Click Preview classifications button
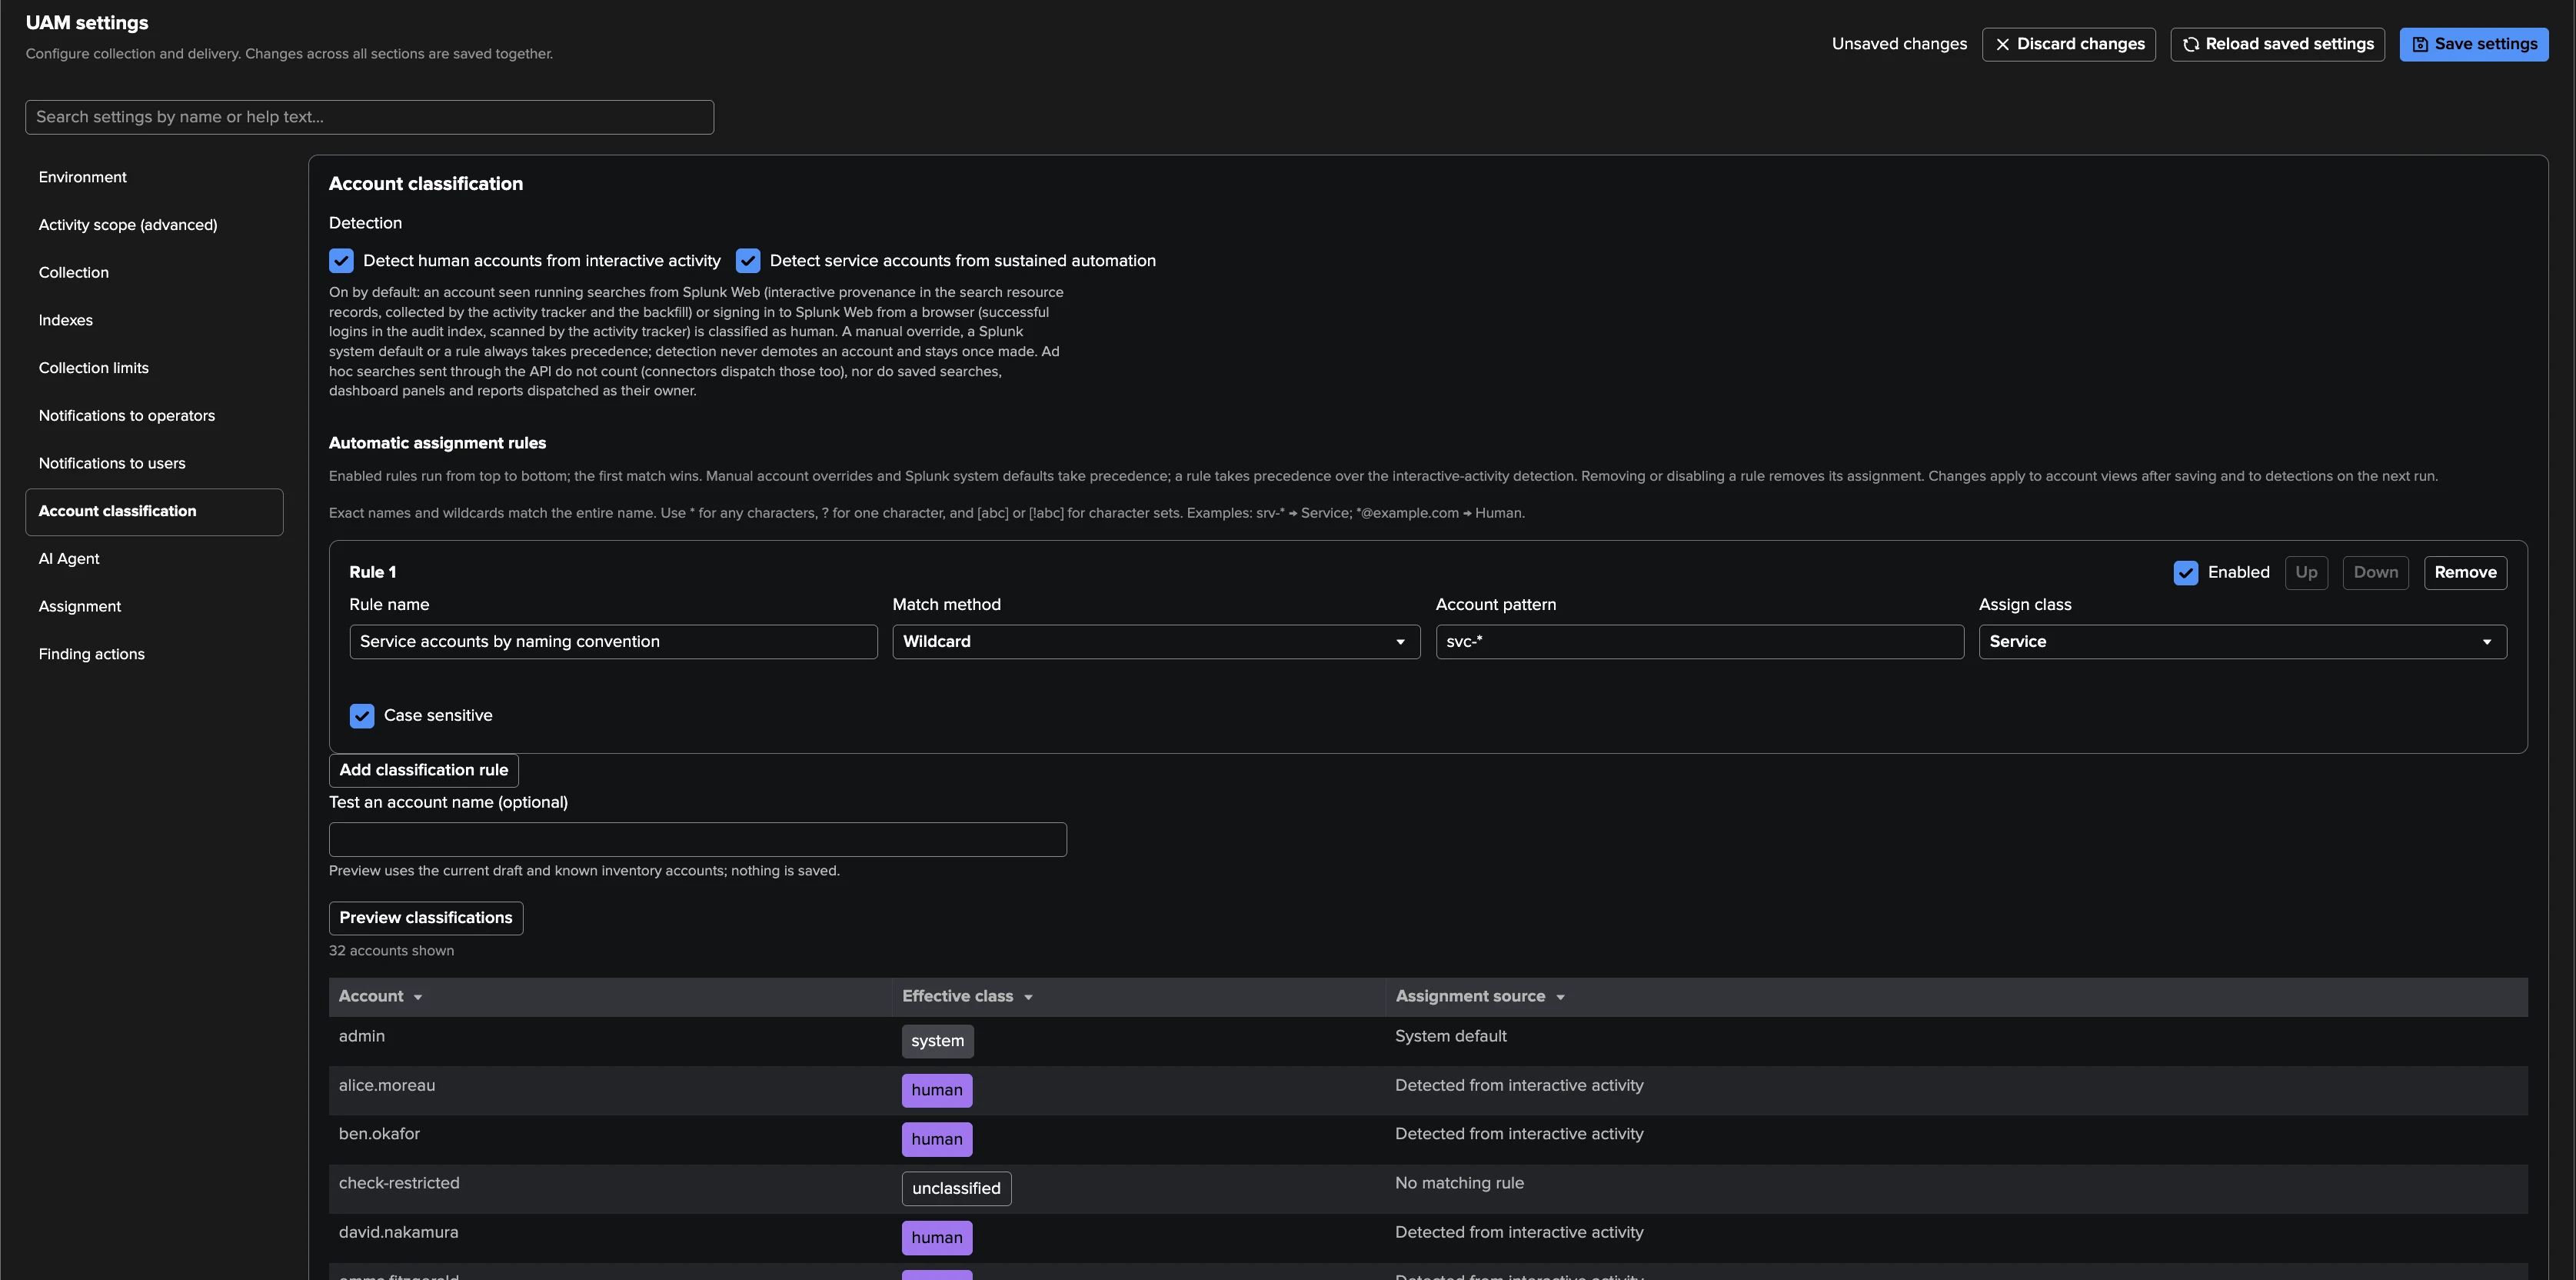This screenshot has height=1280, width=2576. pyautogui.click(x=426, y=919)
